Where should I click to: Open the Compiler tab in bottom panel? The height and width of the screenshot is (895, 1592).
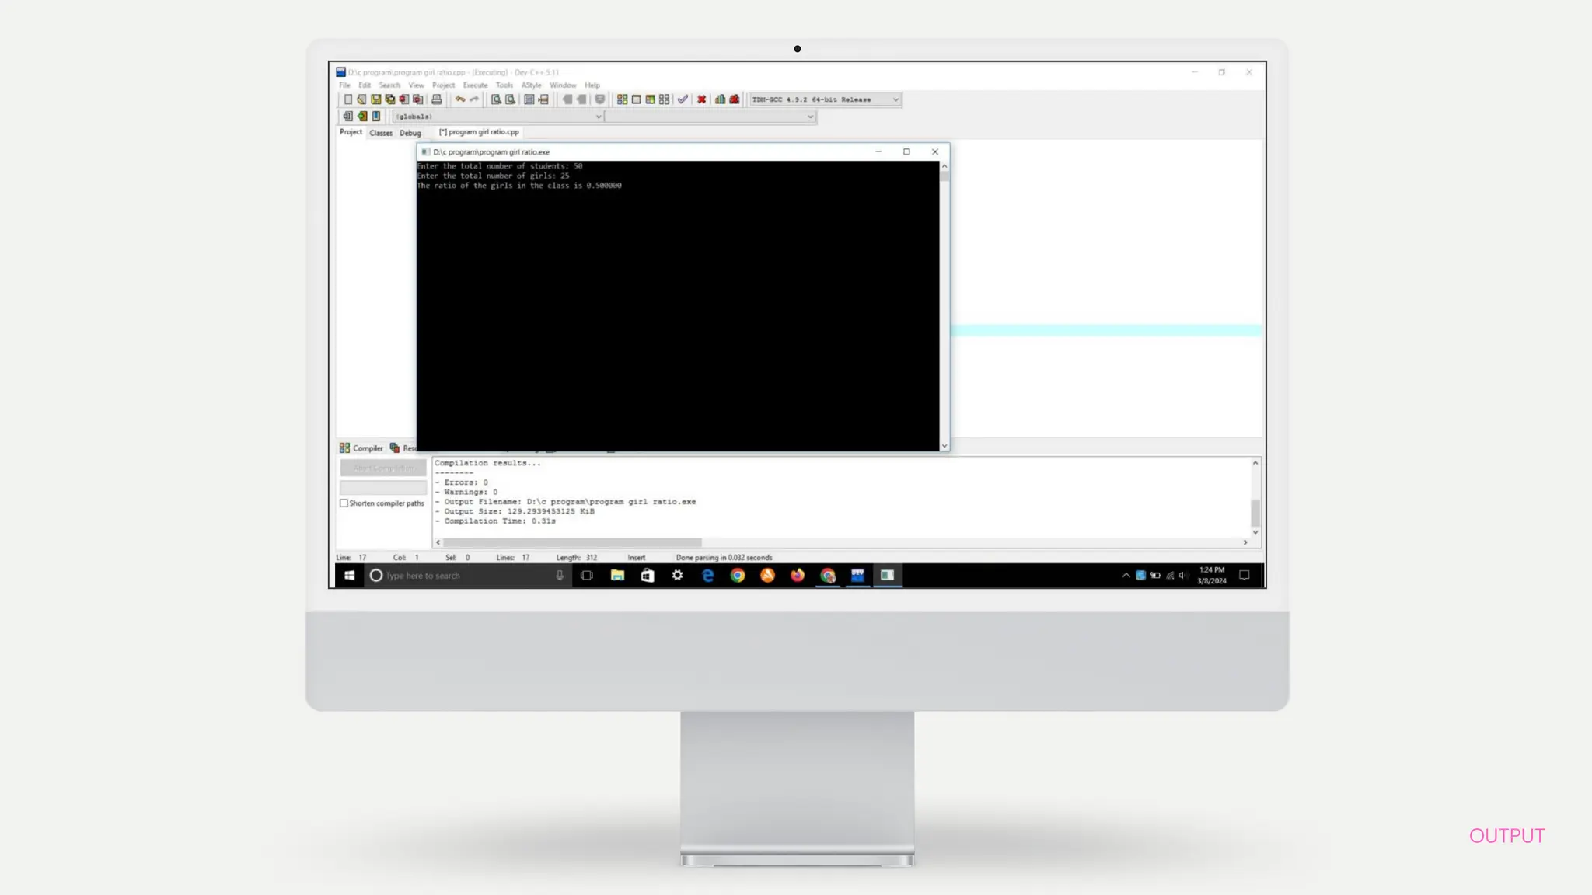[361, 448]
